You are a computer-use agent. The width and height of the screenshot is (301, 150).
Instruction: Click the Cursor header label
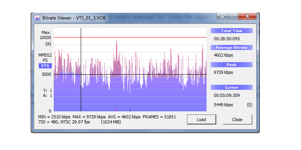(232, 87)
